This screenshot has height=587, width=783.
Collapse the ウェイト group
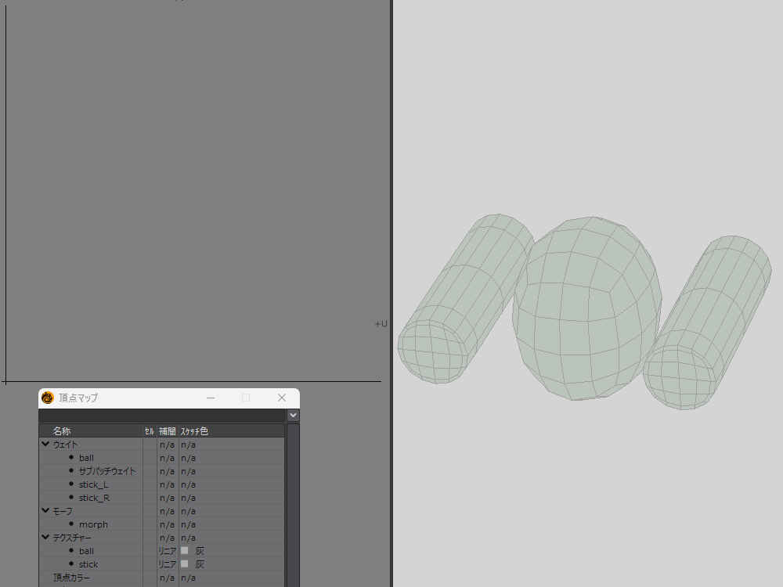(x=45, y=445)
